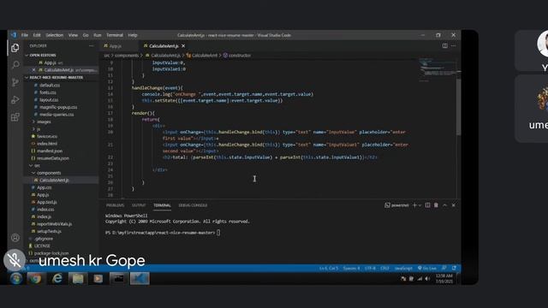
Task: Open the Explorer view in activity bar
Action: [15, 48]
